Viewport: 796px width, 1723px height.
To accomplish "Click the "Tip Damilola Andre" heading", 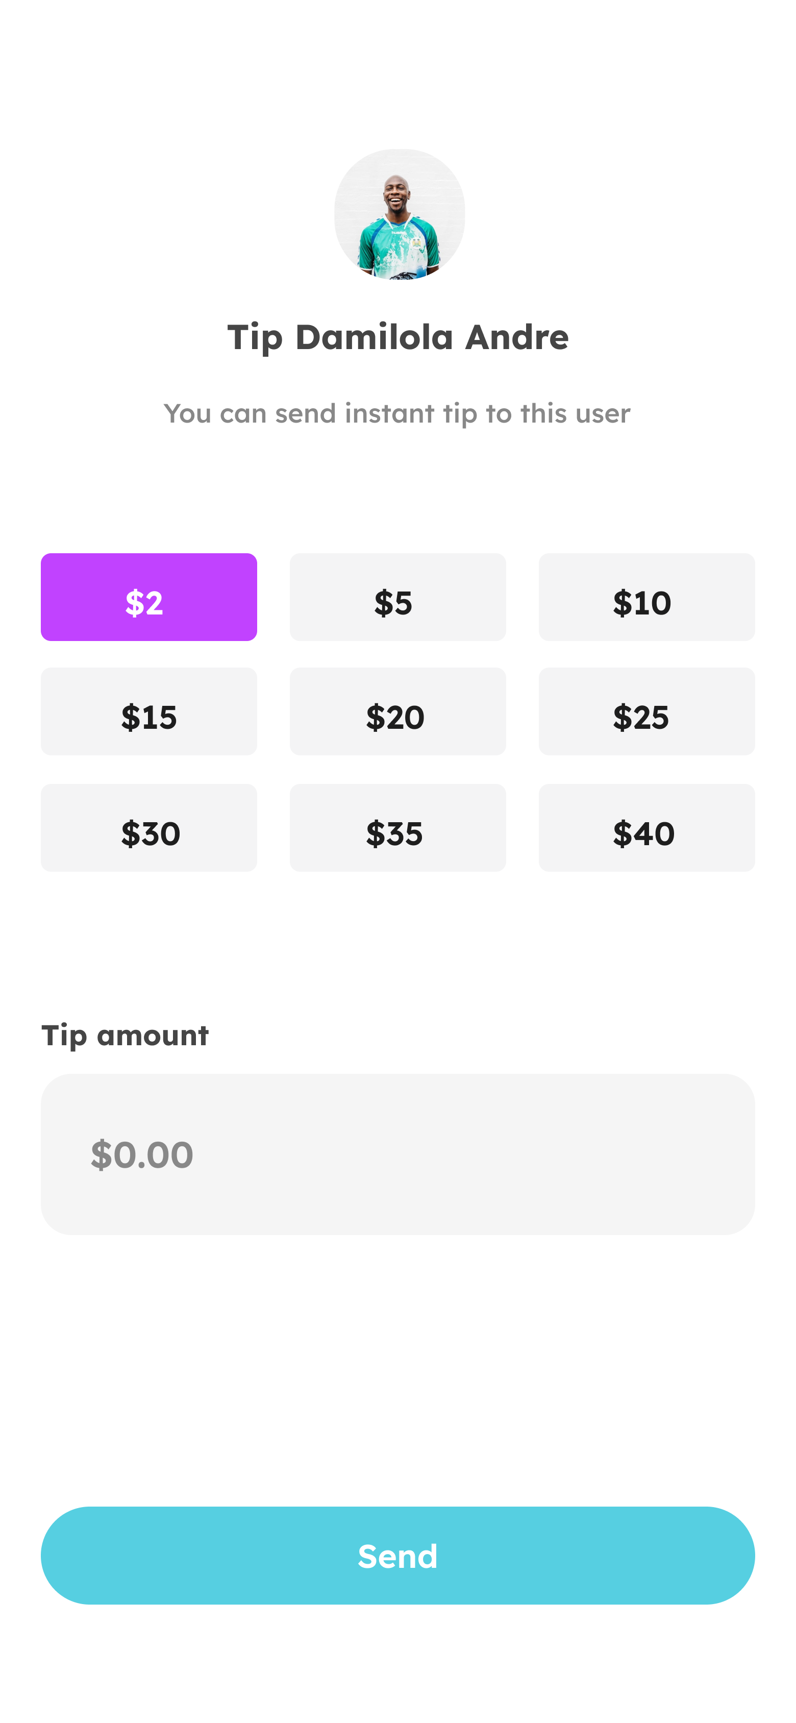I will click(x=398, y=337).
